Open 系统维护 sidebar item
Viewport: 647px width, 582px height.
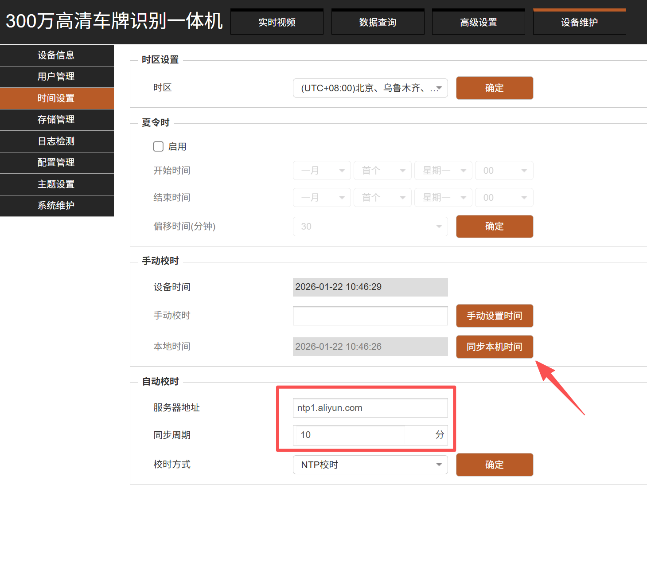pos(56,206)
